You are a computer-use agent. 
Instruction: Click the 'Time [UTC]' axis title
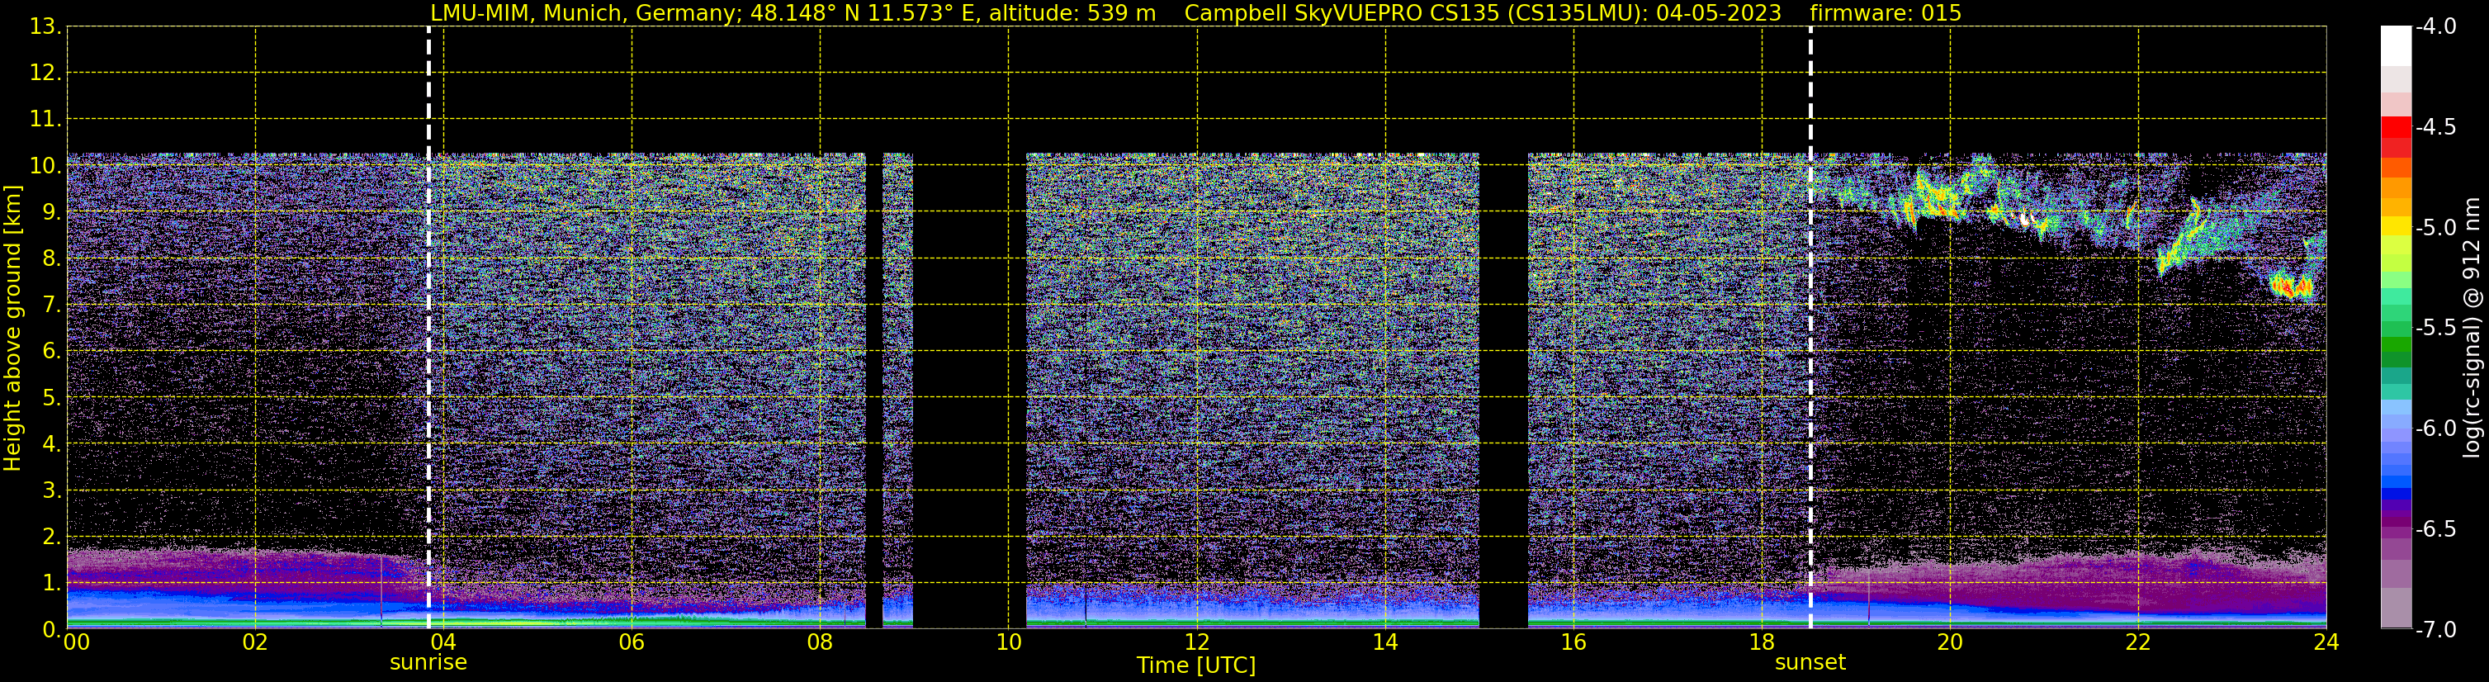1196,665
